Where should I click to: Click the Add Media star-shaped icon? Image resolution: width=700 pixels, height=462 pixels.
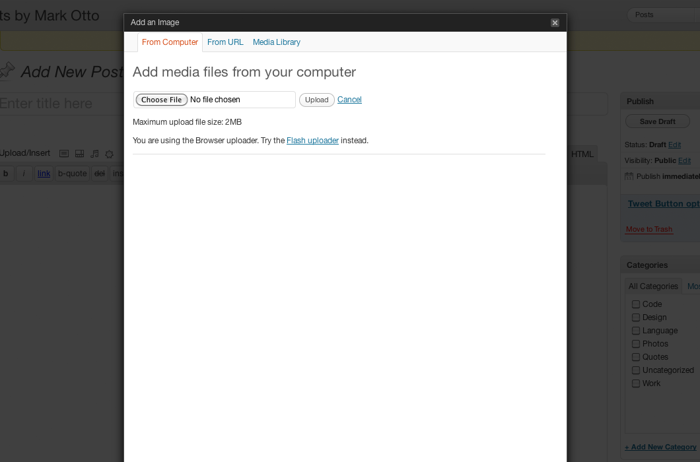click(110, 154)
